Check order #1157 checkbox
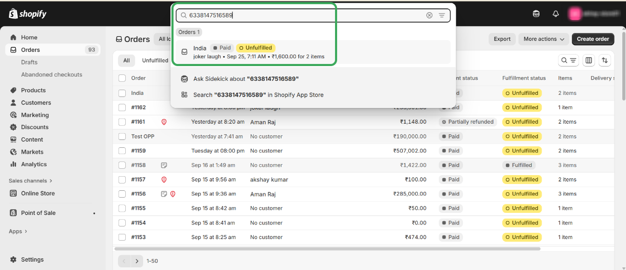626x270 pixels. 122,179
